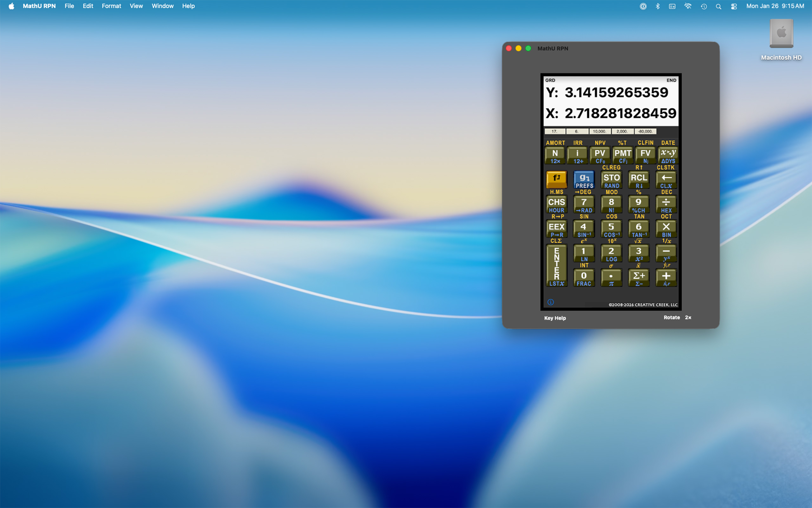Image resolution: width=812 pixels, height=508 pixels.
Task: Open the Help menu
Action: point(189,6)
